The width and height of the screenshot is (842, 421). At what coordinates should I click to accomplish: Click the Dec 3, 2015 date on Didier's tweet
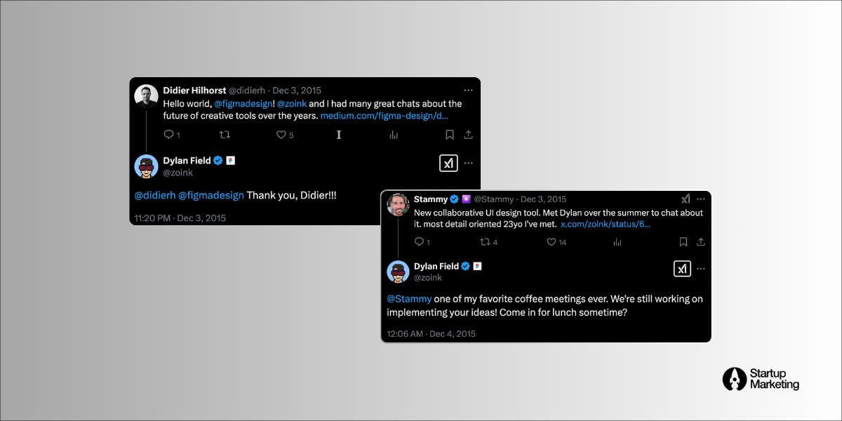pos(297,90)
